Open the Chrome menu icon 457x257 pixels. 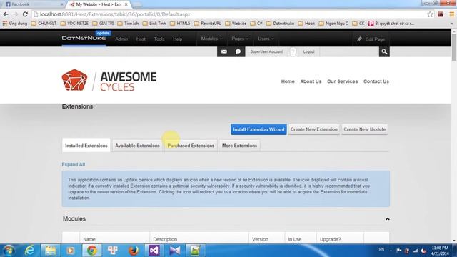(451, 14)
